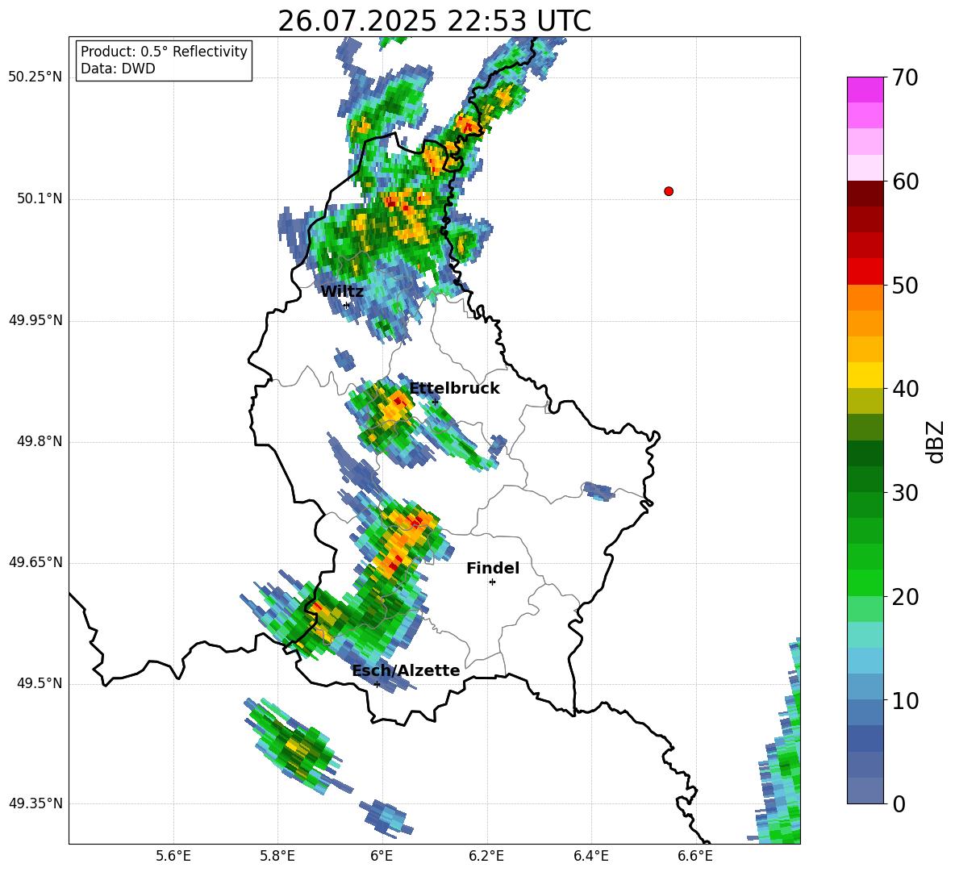Image resolution: width=955 pixels, height=872 pixels.
Task: Click the 49.95°N latitude label
Action: click(x=35, y=320)
